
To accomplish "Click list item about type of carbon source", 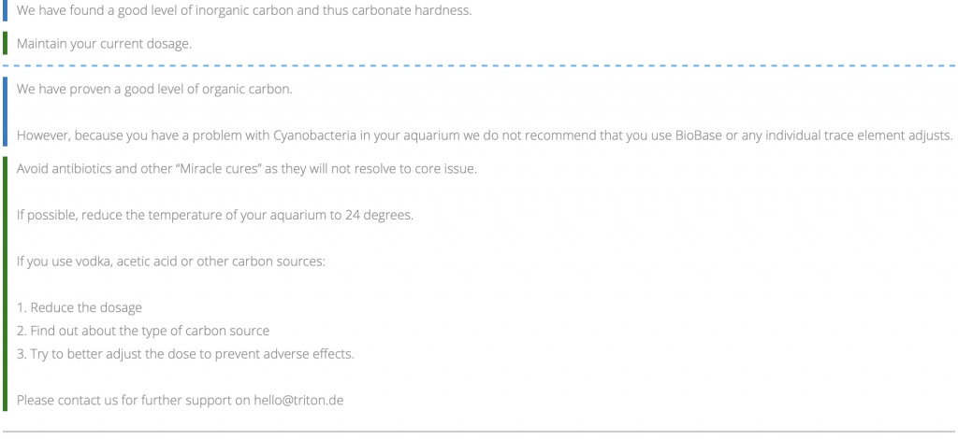I will pos(143,331).
